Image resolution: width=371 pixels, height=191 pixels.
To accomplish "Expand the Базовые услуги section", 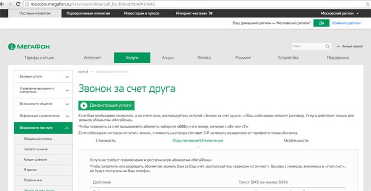I will pyautogui.click(x=43, y=77).
